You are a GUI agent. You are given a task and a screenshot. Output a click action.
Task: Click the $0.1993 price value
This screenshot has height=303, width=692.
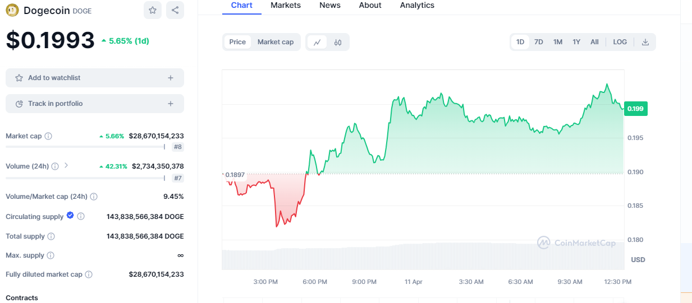(x=51, y=40)
